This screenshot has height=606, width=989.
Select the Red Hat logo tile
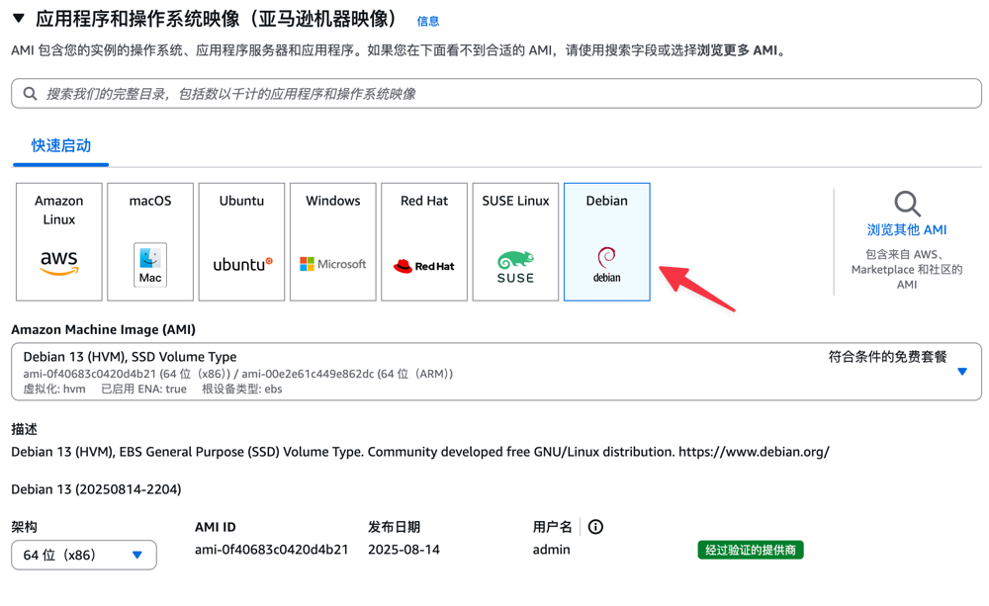[424, 242]
